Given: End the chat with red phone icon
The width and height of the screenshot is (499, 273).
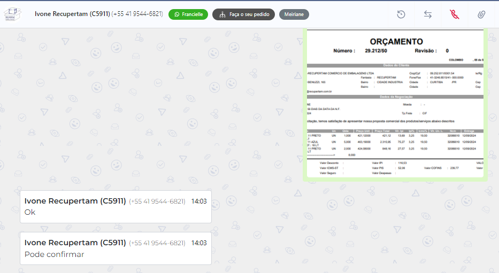Looking at the screenshot, I should tap(455, 14).
